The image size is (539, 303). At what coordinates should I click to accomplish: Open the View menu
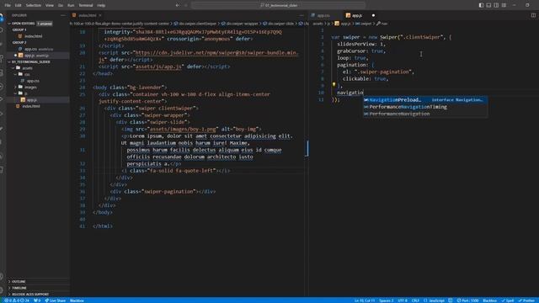tap(50, 5)
